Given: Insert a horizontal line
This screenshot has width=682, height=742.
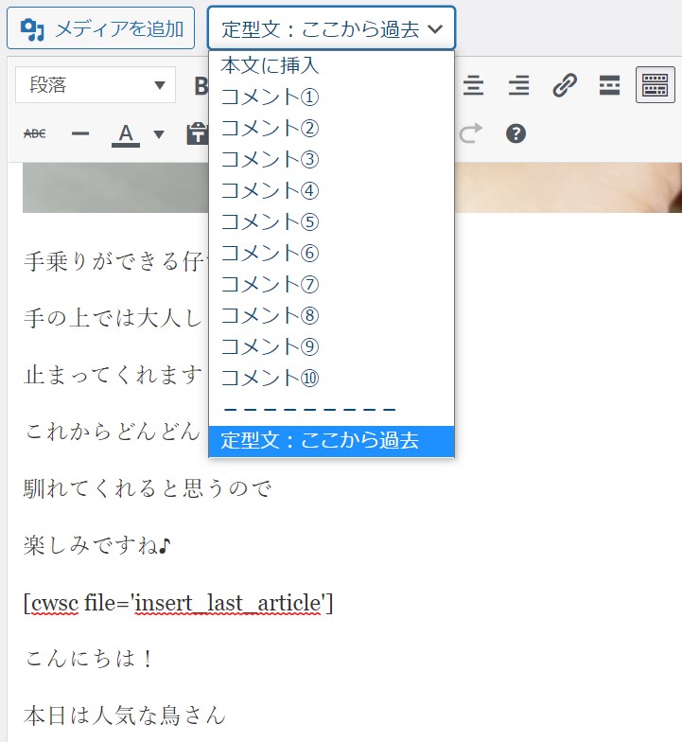Looking at the screenshot, I should point(80,133).
